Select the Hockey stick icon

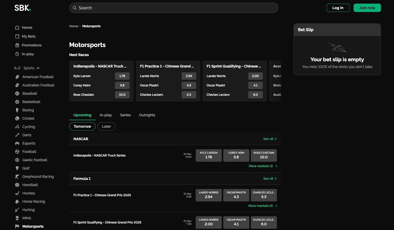[17, 193]
